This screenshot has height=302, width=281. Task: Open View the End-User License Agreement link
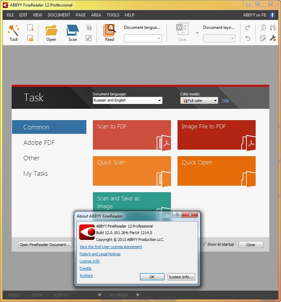111,247
